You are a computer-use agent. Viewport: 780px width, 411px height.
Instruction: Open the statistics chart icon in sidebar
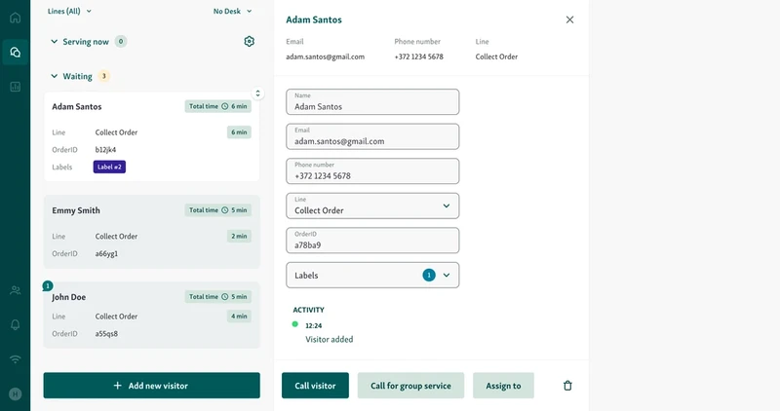15,87
